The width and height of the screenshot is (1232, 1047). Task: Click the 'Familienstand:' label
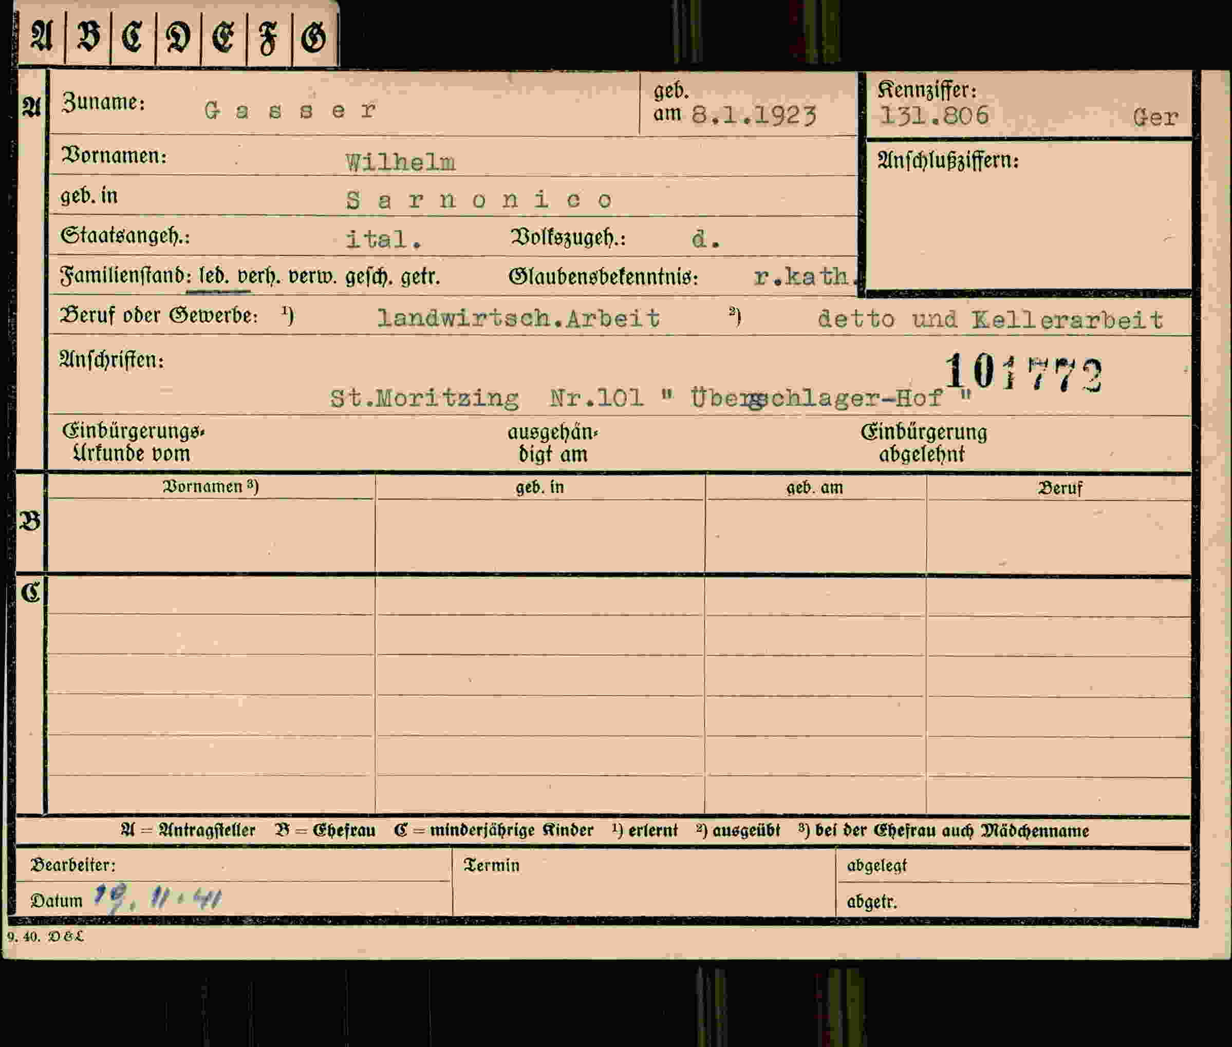(125, 277)
